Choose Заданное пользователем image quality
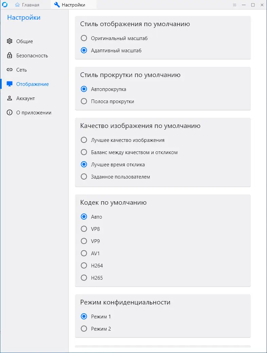Image resolution: width=267 pixels, height=353 pixels. [84, 176]
